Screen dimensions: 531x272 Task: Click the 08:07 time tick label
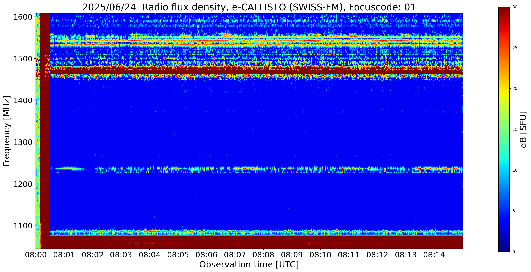(235, 255)
